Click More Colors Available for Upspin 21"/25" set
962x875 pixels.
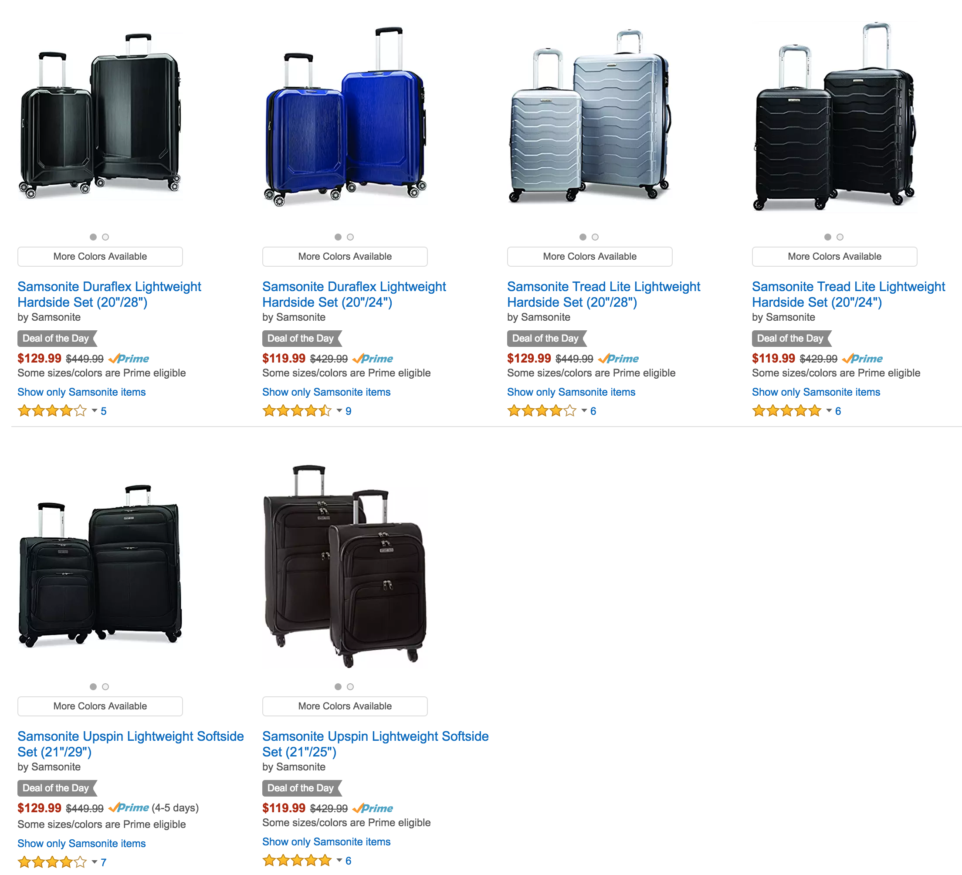pyautogui.click(x=345, y=706)
